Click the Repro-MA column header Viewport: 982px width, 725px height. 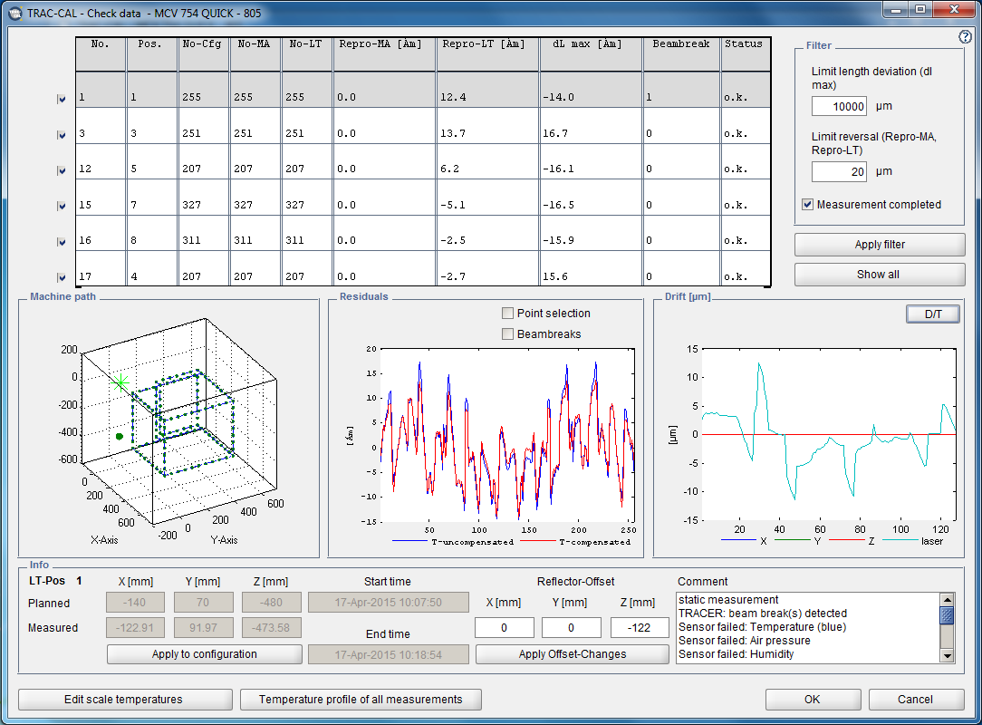pyautogui.click(x=384, y=53)
